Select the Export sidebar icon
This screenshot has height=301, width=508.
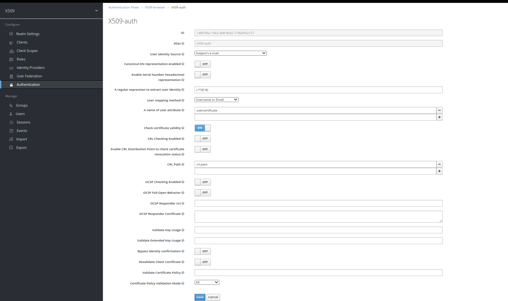click(x=11, y=148)
